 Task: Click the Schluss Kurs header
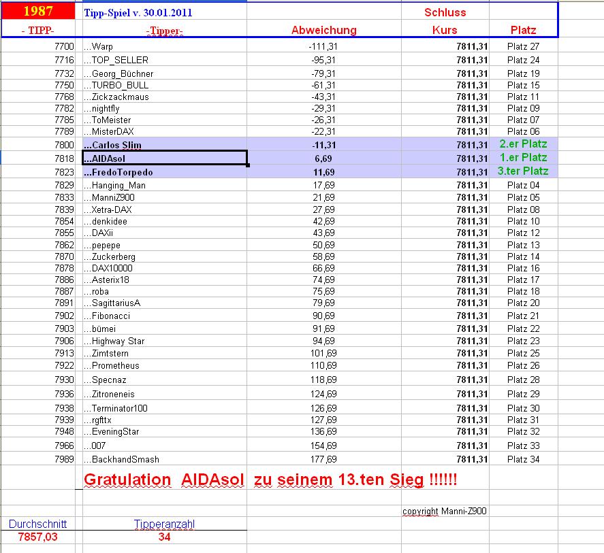446,30
